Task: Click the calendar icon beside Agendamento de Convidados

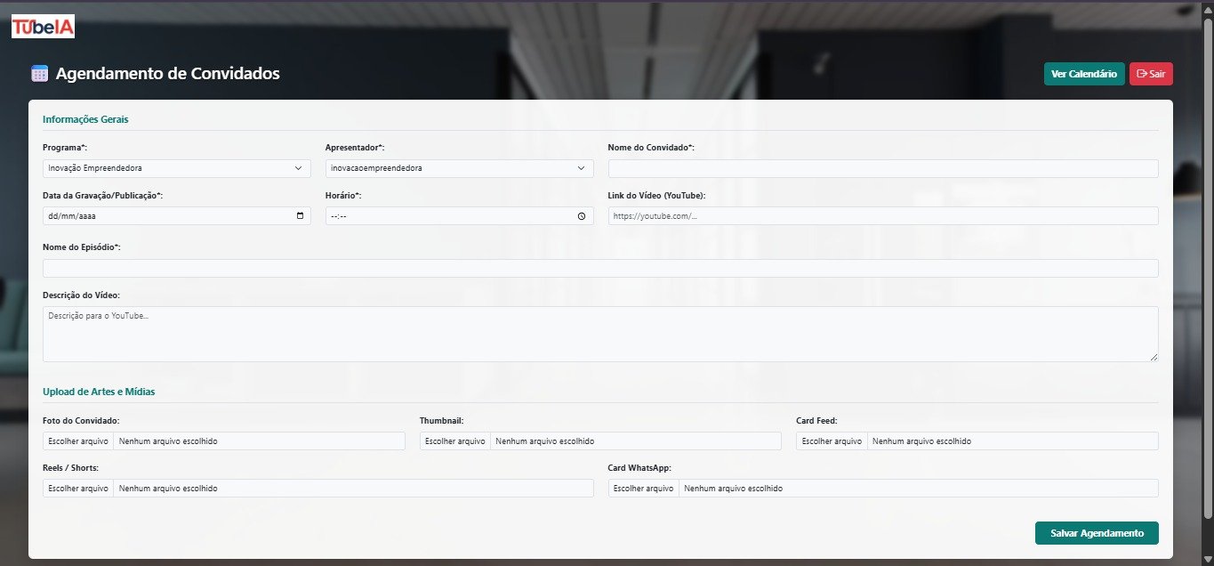Action: coord(39,74)
